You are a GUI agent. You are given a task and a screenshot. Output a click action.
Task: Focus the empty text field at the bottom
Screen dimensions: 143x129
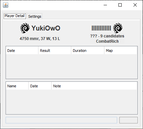61,120
